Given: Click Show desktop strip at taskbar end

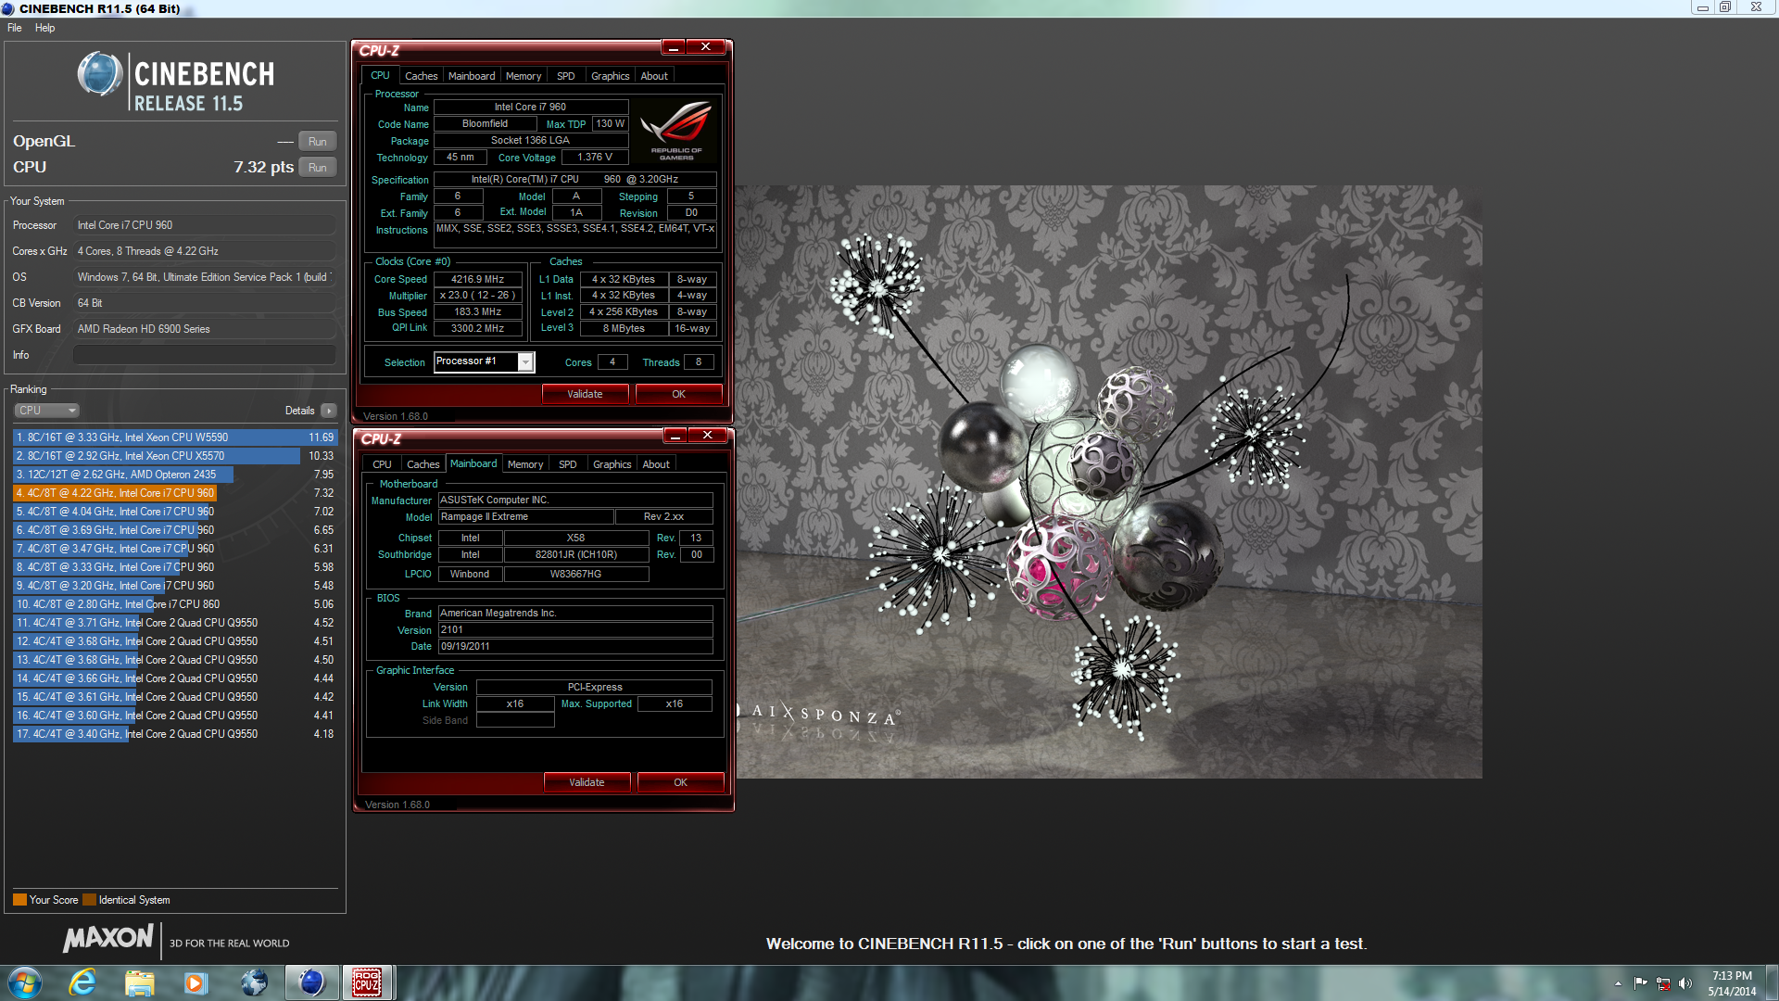Looking at the screenshot, I should coord(1772,982).
